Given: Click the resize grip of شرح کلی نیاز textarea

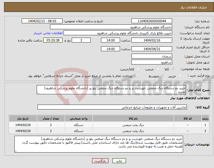Looking at the screenshot, I should click(38, 93).
